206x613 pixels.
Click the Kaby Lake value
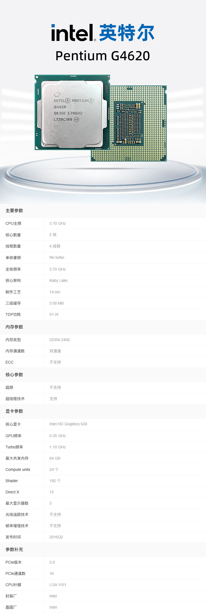pyautogui.click(x=58, y=280)
